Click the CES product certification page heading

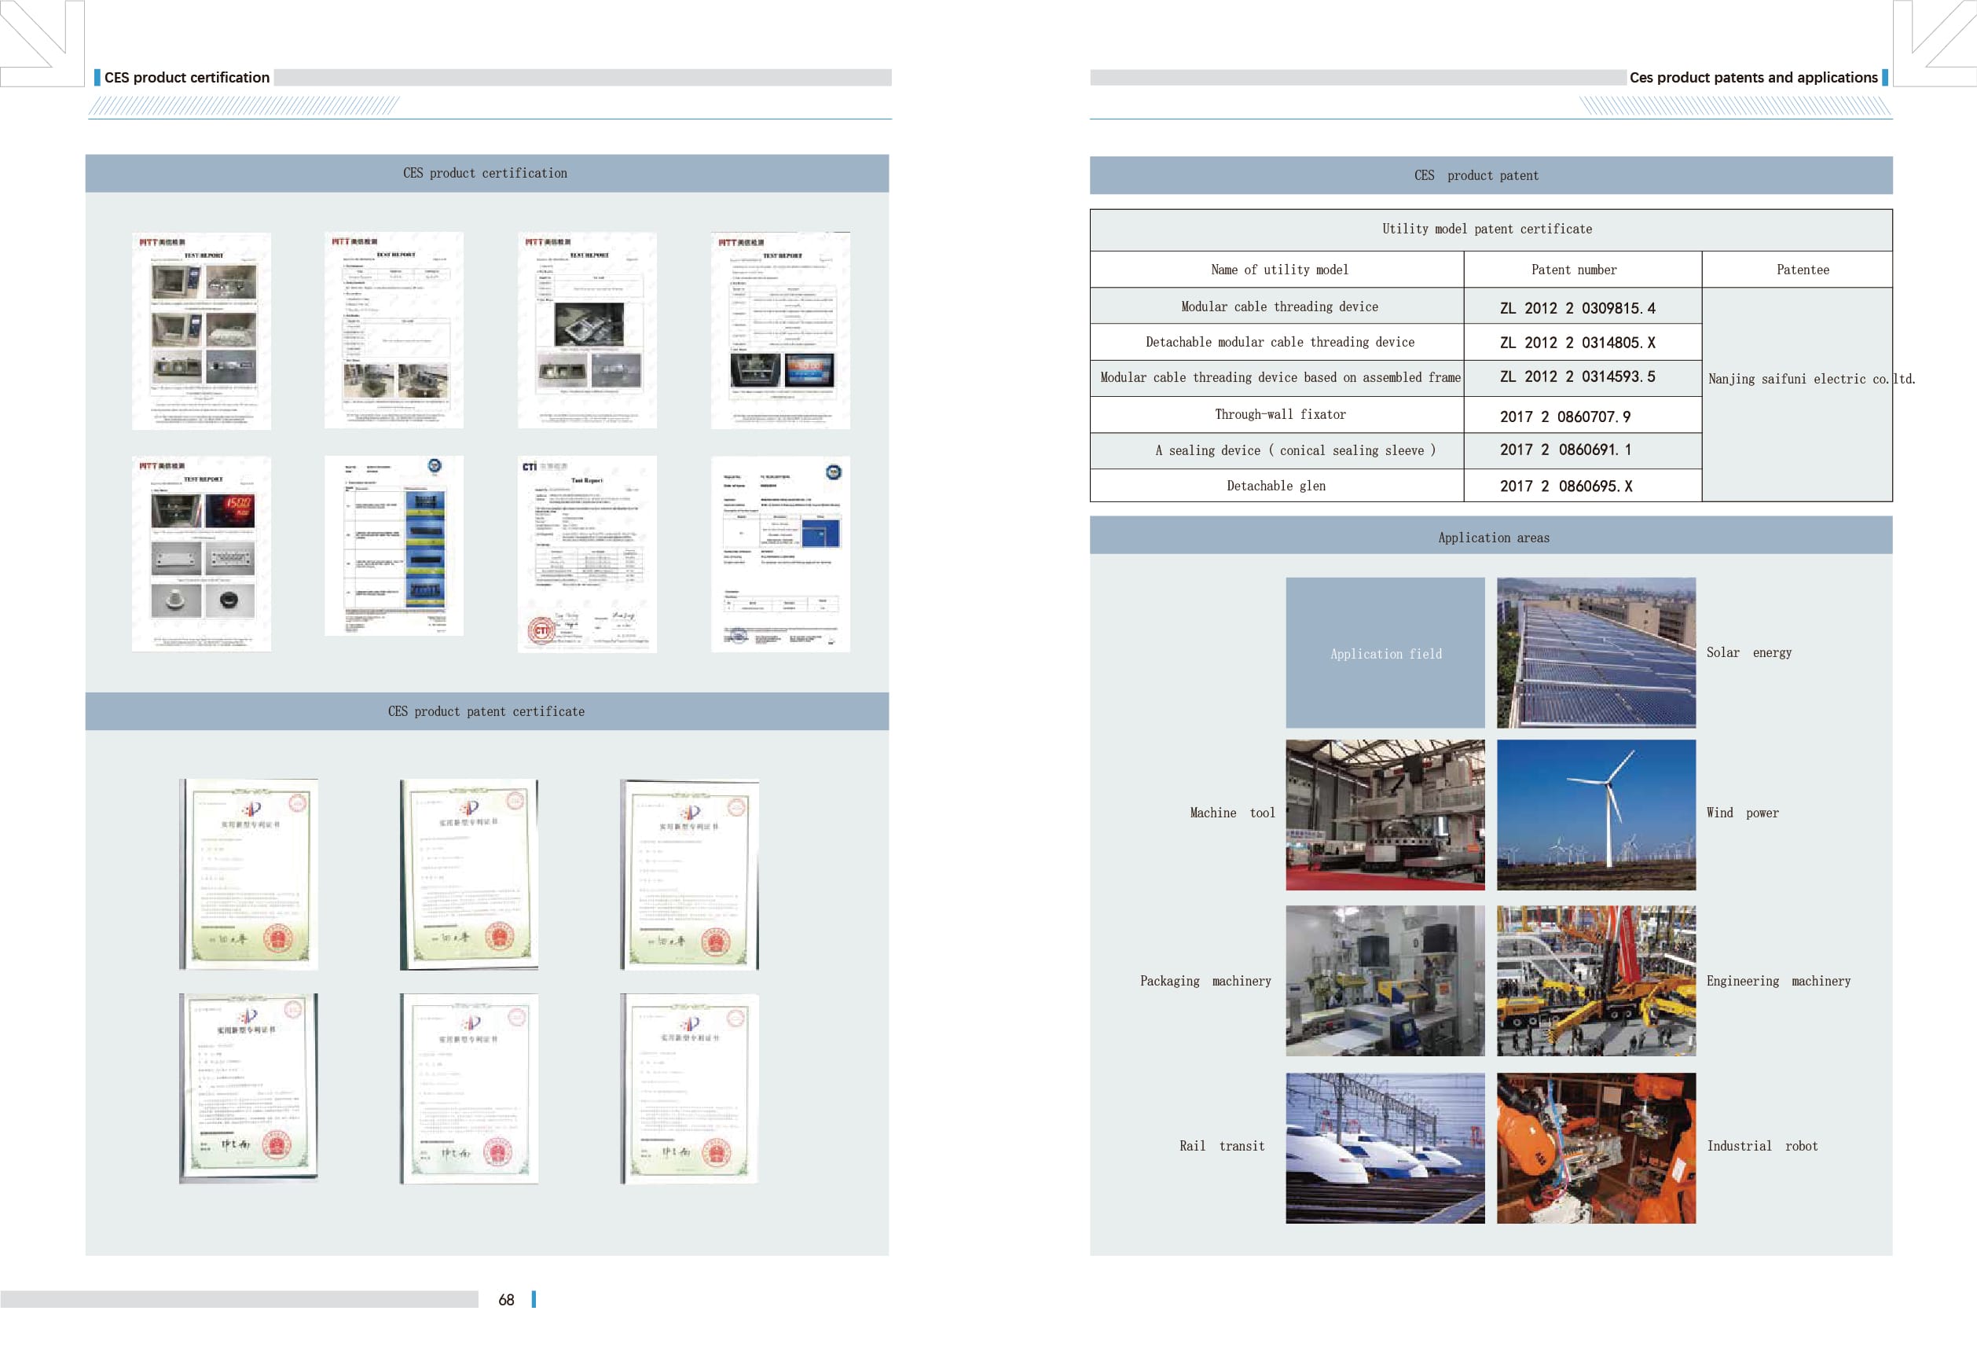pyautogui.click(x=186, y=78)
